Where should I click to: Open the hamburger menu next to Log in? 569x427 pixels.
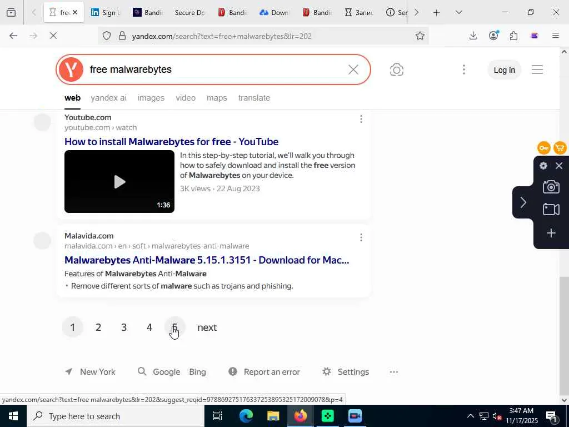click(x=537, y=69)
